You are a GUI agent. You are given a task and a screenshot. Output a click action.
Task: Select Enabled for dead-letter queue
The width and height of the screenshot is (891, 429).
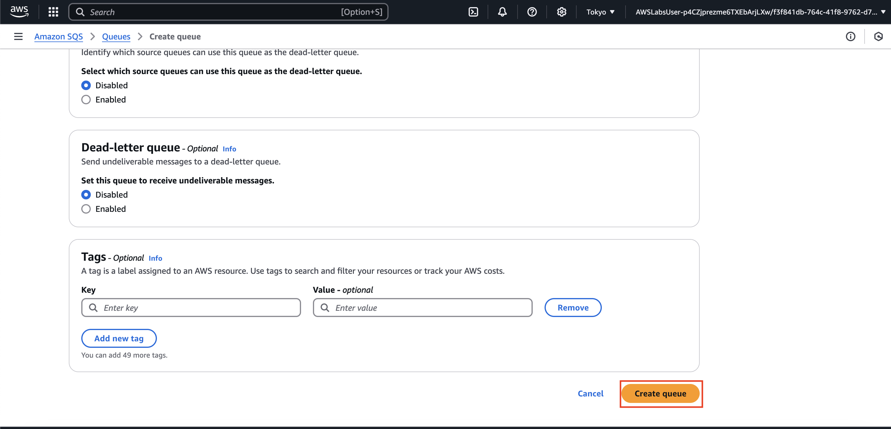point(86,209)
